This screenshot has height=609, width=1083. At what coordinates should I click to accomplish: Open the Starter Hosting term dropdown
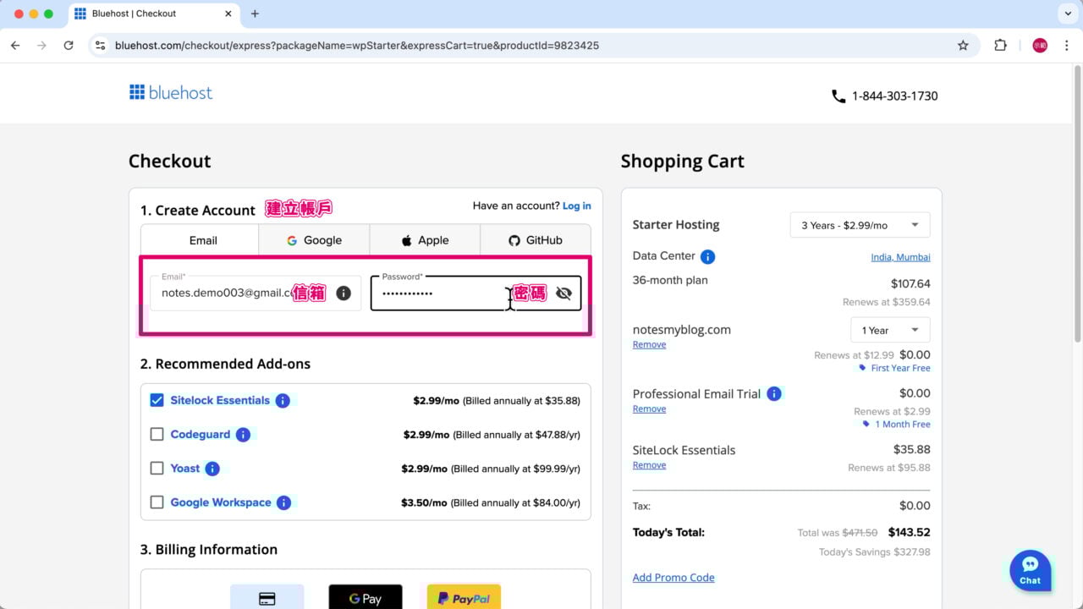tap(860, 224)
